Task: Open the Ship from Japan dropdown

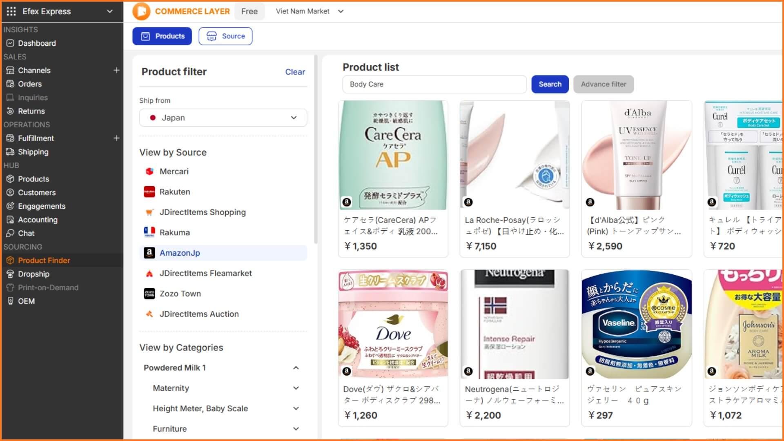Action: 223,118
